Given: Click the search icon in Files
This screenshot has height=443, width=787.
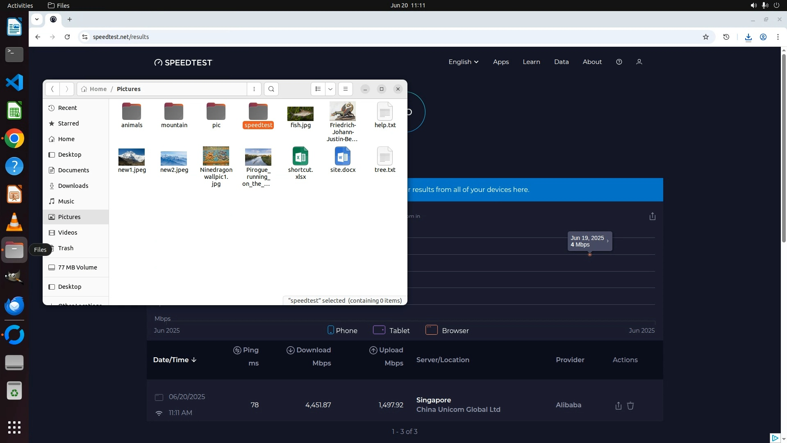Looking at the screenshot, I should pyautogui.click(x=271, y=89).
